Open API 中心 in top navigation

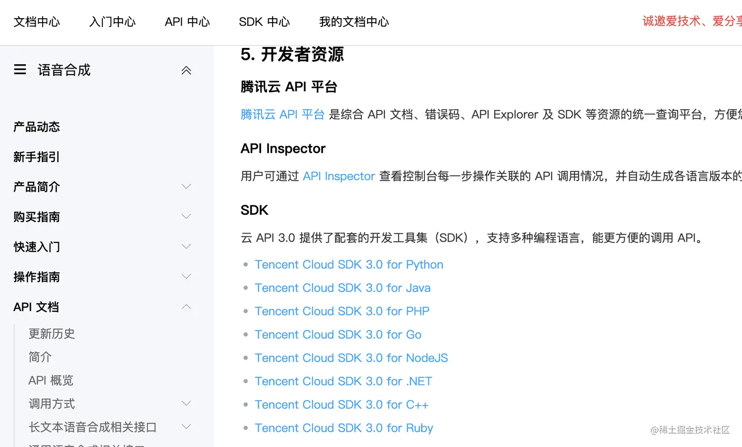(187, 22)
